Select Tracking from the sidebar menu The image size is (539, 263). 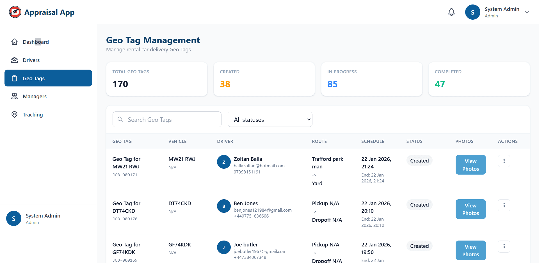tap(33, 115)
